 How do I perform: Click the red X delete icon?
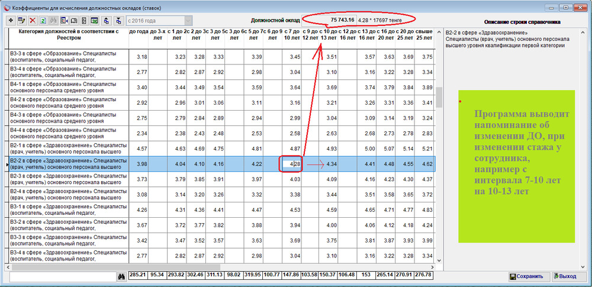pyautogui.click(x=33, y=20)
